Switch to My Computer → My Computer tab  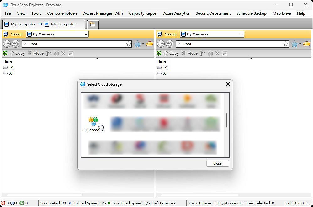click(44, 24)
